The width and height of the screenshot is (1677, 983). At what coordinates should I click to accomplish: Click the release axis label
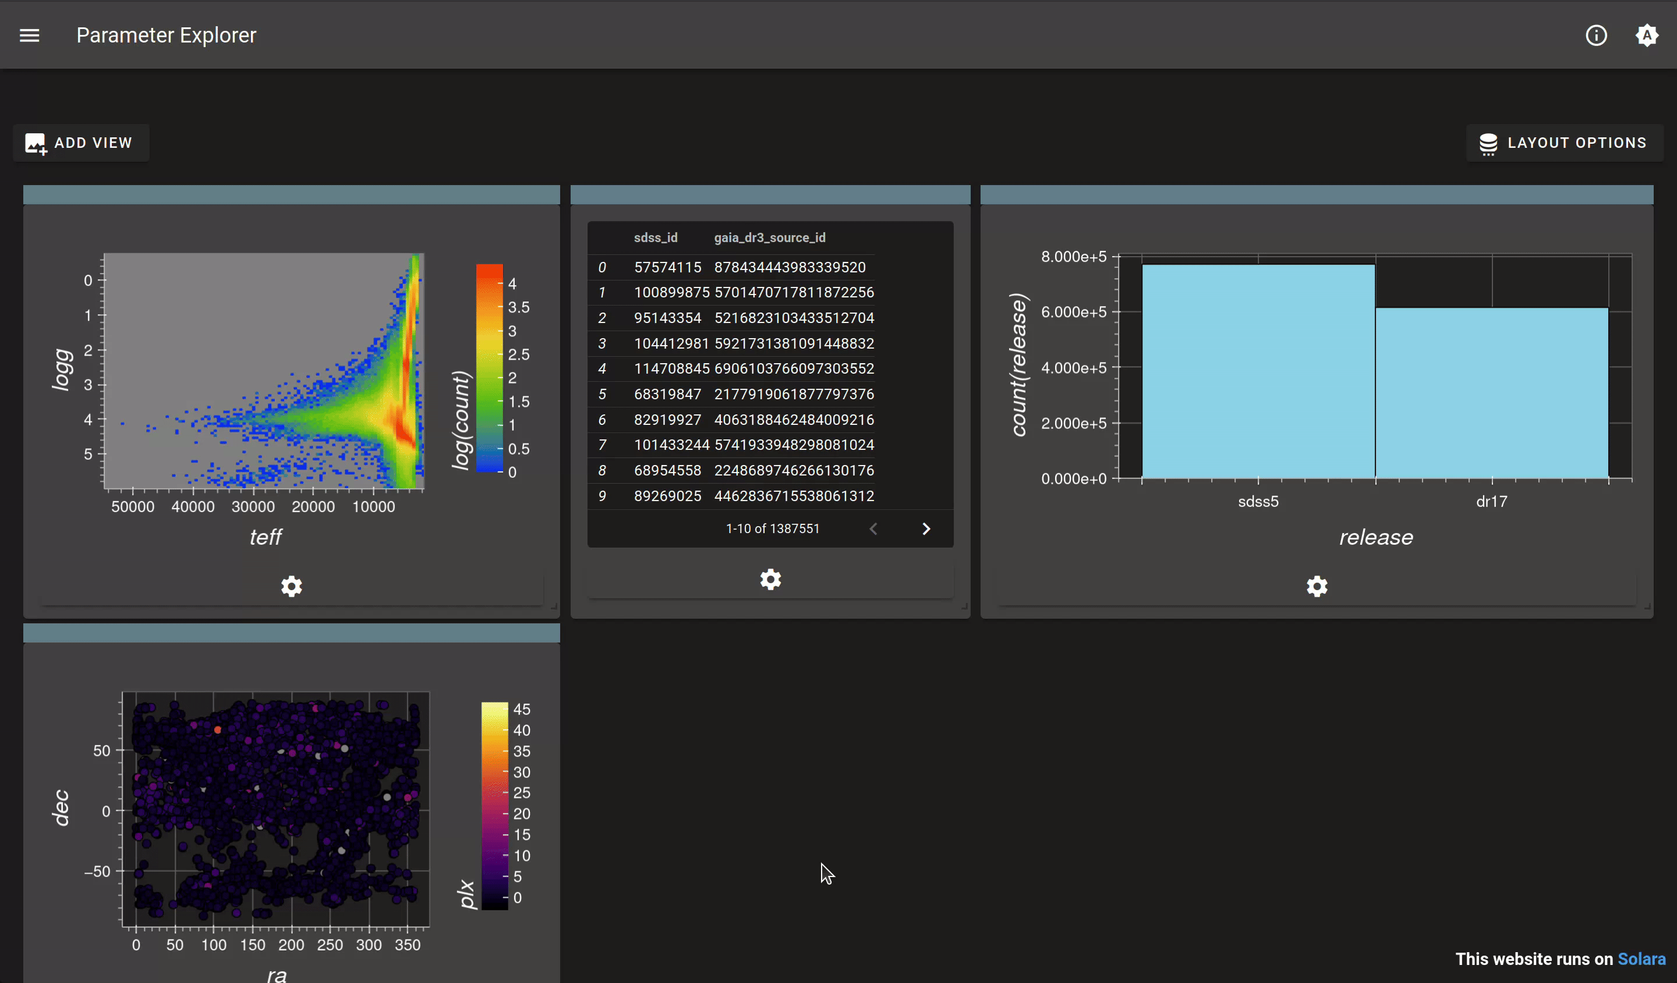pyautogui.click(x=1376, y=537)
